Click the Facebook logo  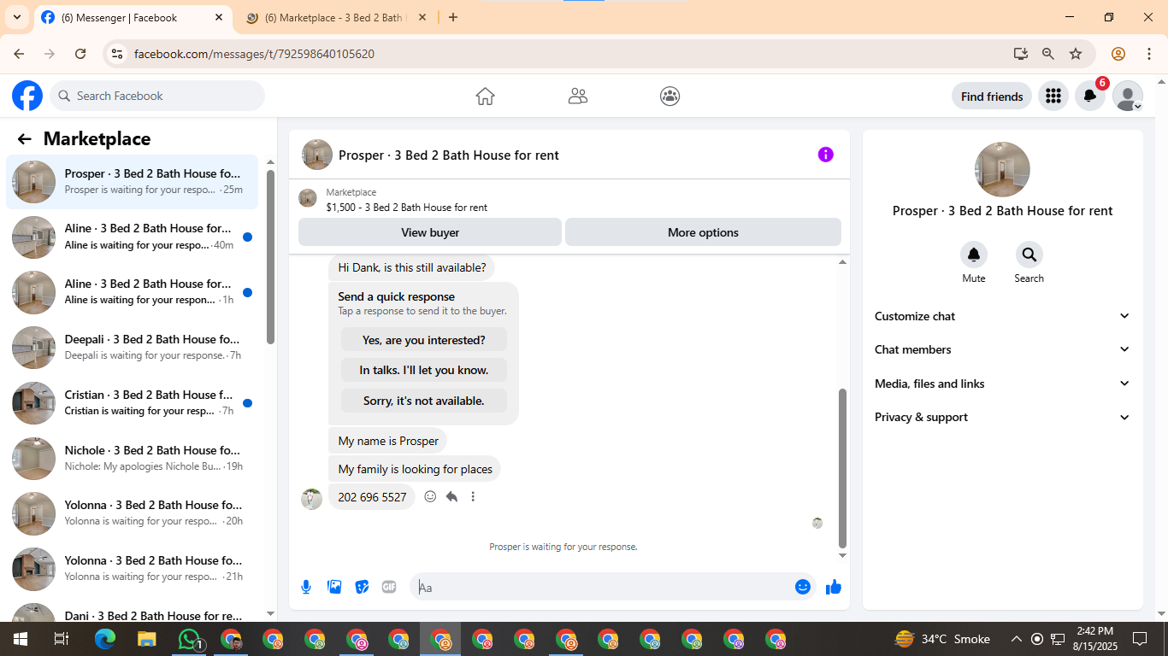[27, 96]
